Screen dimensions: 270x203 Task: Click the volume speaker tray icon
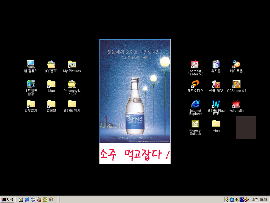(227, 199)
